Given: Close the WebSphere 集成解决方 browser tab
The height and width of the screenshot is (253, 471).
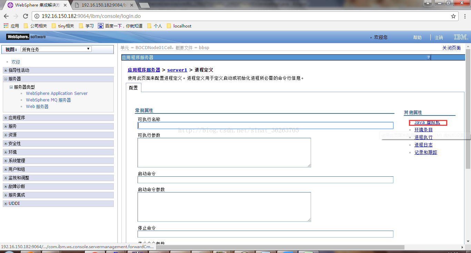Looking at the screenshot, I should coord(65,5).
